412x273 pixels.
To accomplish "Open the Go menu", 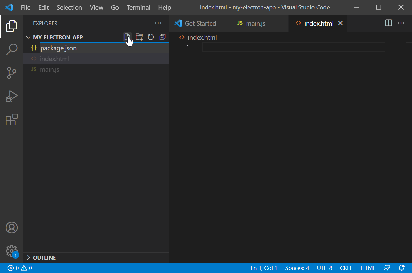I will click(x=115, y=7).
